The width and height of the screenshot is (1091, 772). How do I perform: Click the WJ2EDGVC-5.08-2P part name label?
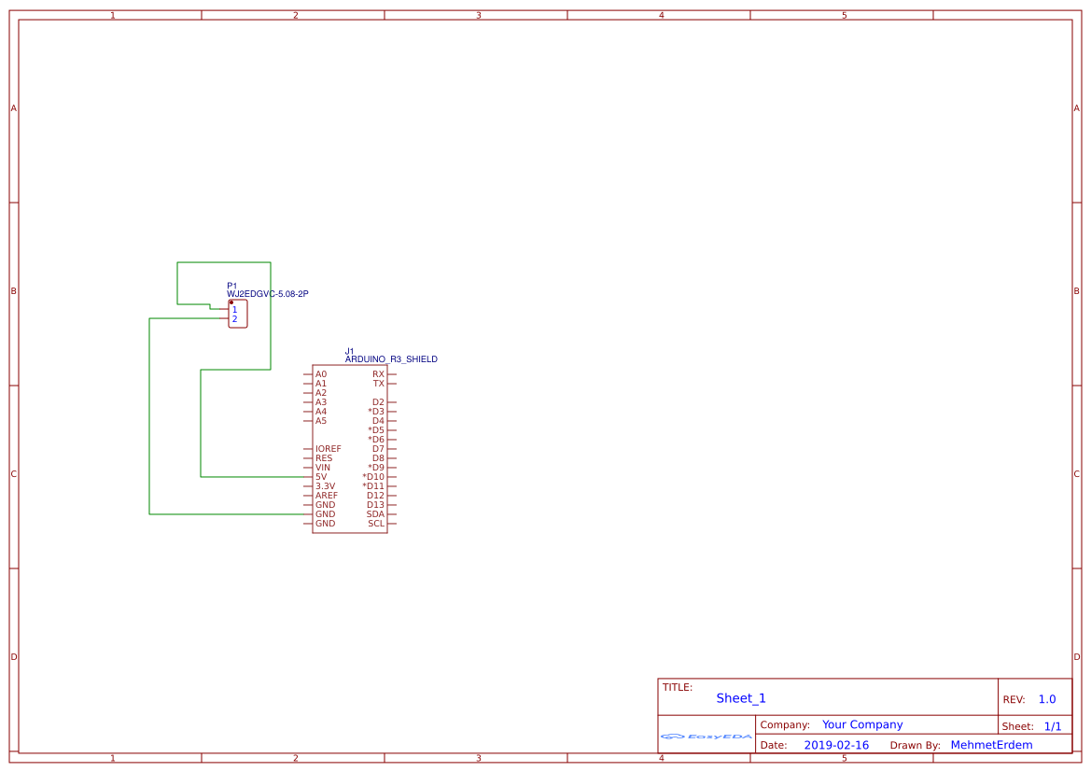268,292
